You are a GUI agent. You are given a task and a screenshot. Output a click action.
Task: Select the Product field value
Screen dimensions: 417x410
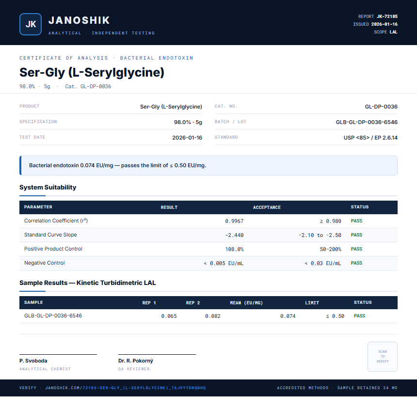point(171,107)
